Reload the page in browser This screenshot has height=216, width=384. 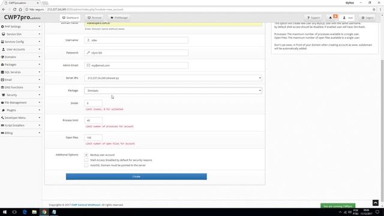pos(14,10)
